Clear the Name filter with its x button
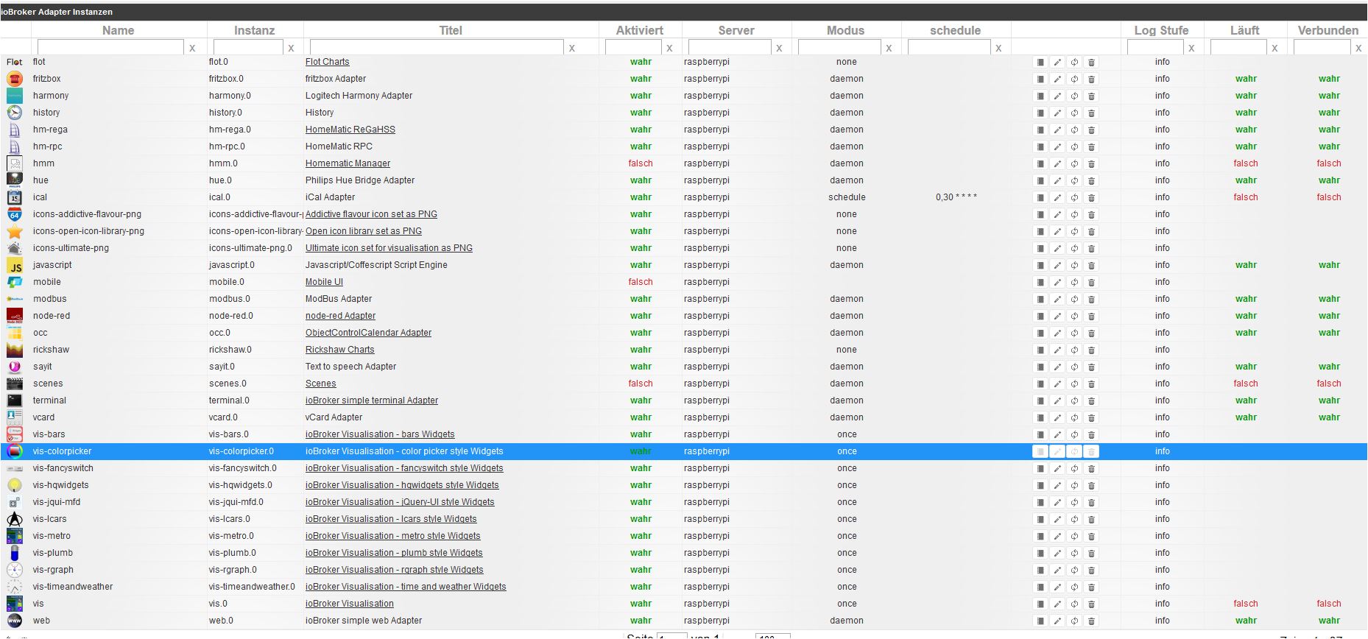Viewport: 1368px width, 639px height. (193, 48)
